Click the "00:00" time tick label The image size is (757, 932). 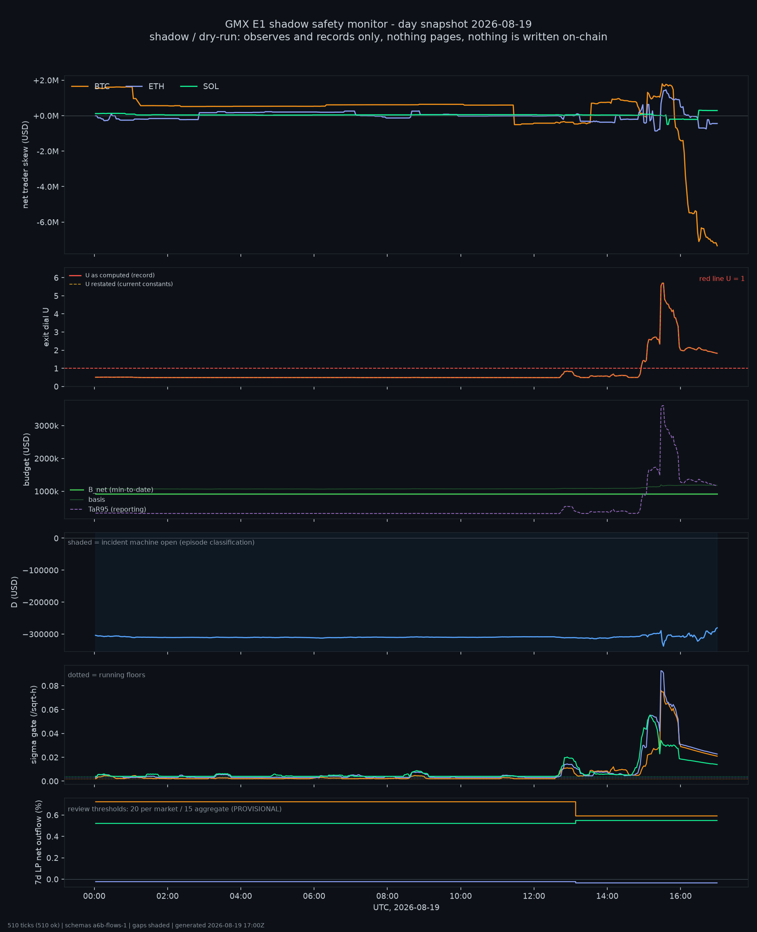tap(94, 896)
